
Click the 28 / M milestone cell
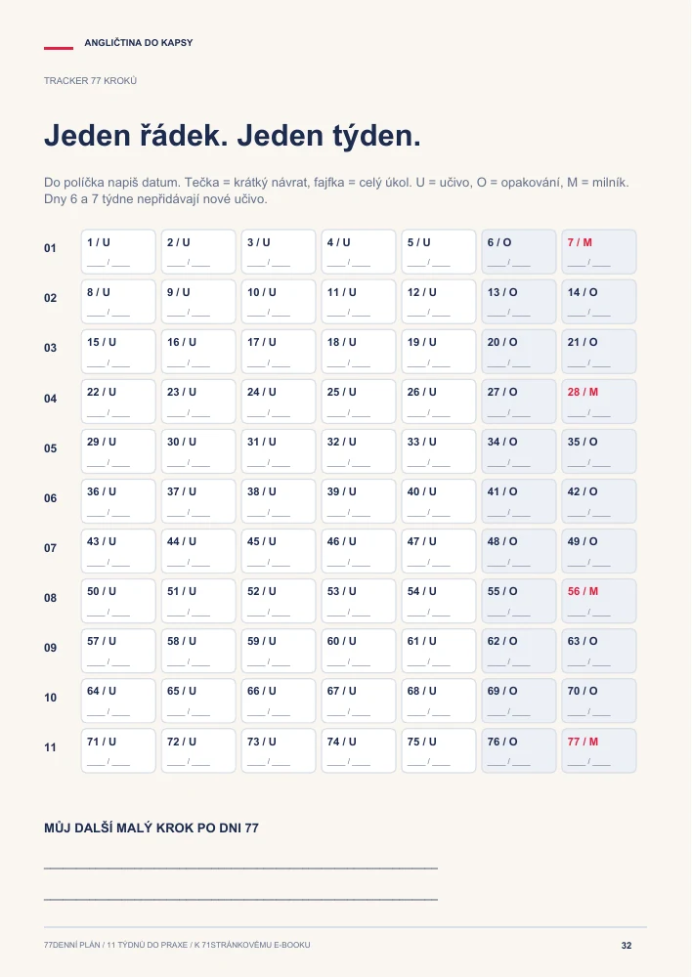599,402
